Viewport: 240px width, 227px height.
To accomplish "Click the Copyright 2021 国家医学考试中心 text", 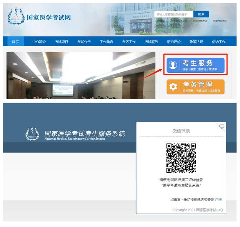I will 198,210.
